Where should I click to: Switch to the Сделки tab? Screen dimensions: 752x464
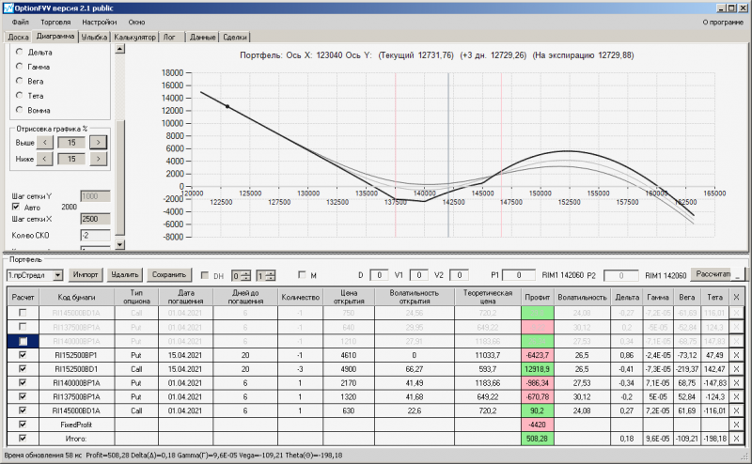pos(235,37)
